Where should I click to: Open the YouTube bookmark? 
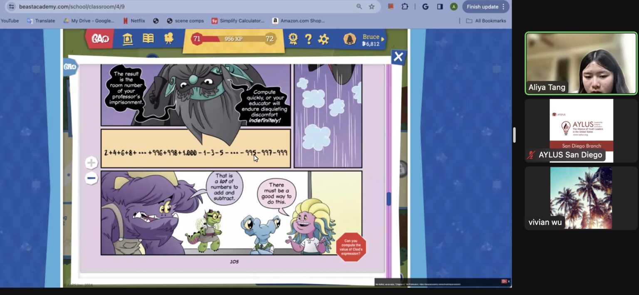click(x=10, y=21)
